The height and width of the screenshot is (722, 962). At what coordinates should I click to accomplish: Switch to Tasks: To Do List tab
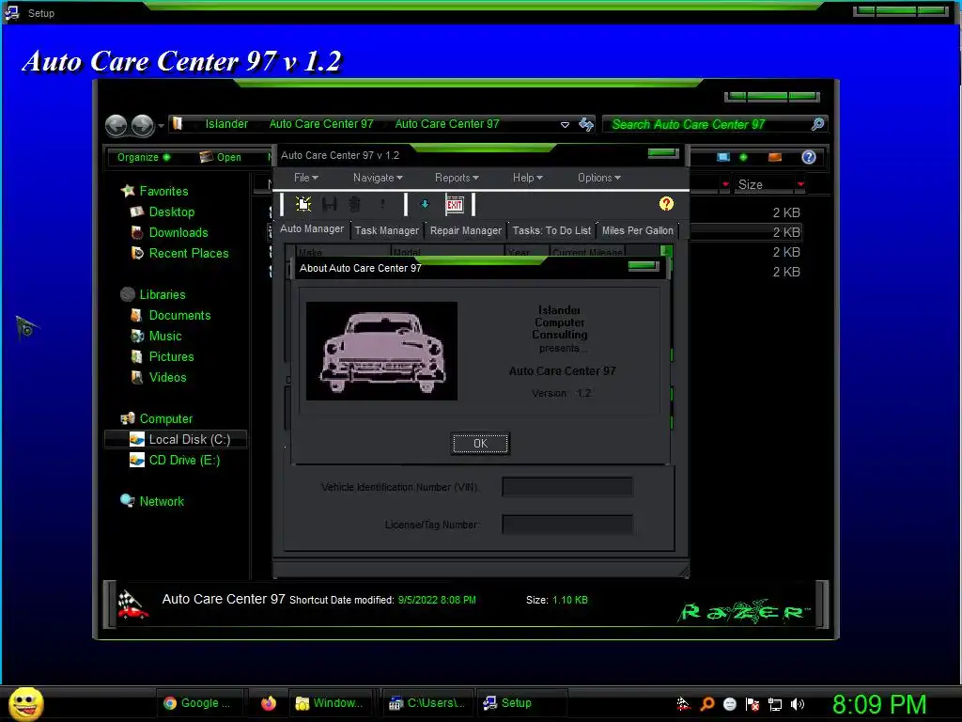point(551,231)
